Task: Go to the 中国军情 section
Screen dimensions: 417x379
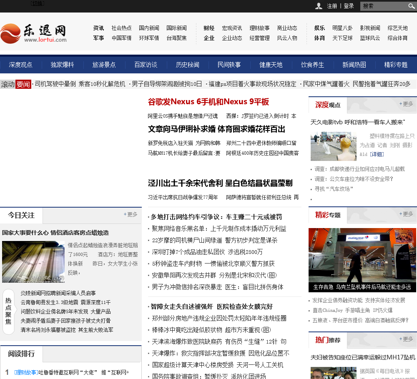Action: pos(121,38)
